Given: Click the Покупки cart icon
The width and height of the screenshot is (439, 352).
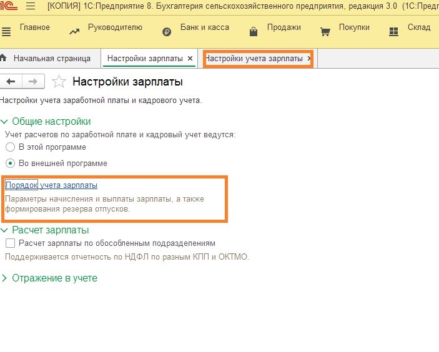Looking at the screenshot, I should (325, 32).
